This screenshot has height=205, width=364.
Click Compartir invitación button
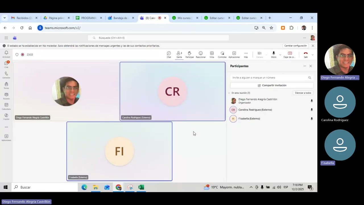[272, 85]
